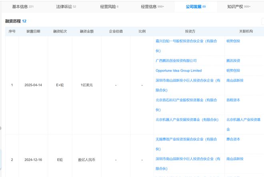Viewport: 264px width, 177px height.
Task: Open the 知识产权 tab
Action: 239,7
